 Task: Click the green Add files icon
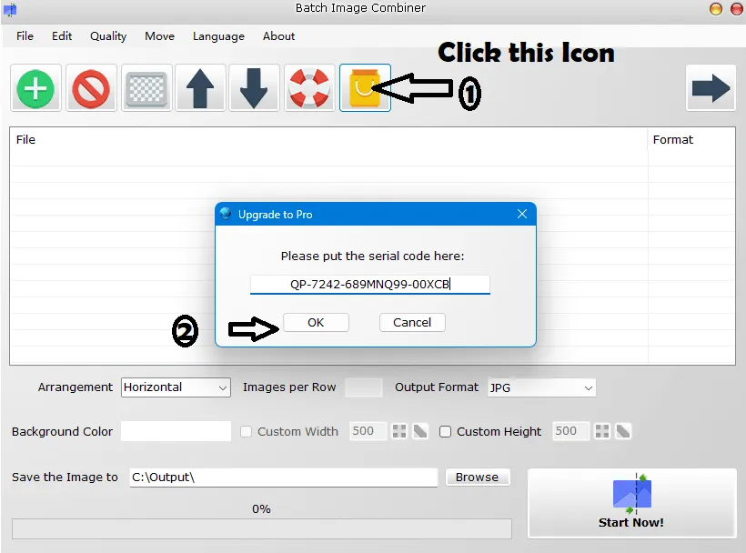(36, 88)
